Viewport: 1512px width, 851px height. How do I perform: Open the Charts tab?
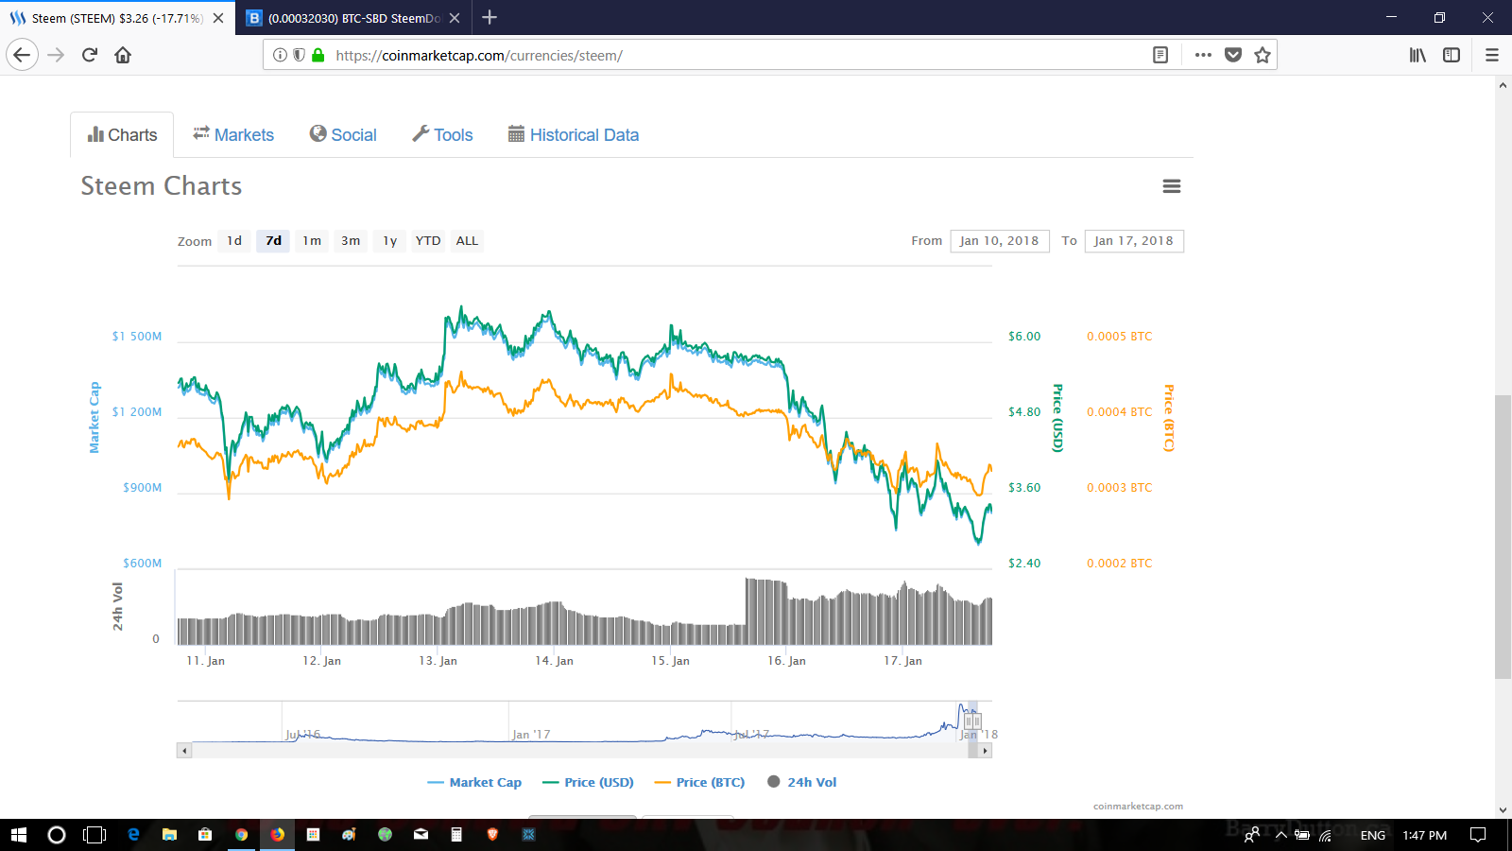pos(122,135)
